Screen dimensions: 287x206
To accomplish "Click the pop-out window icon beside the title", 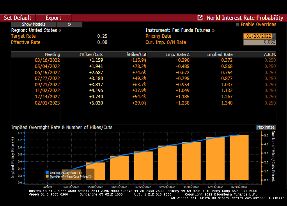I will [x=200, y=18].
